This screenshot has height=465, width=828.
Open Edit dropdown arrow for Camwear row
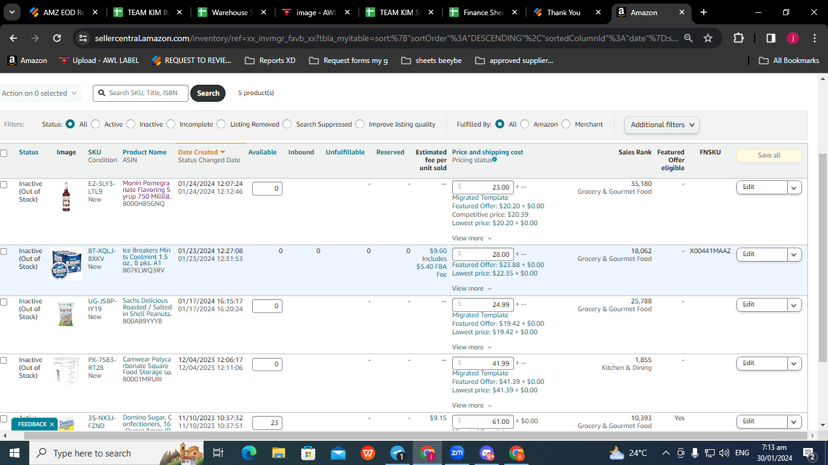[x=795, y=363]
